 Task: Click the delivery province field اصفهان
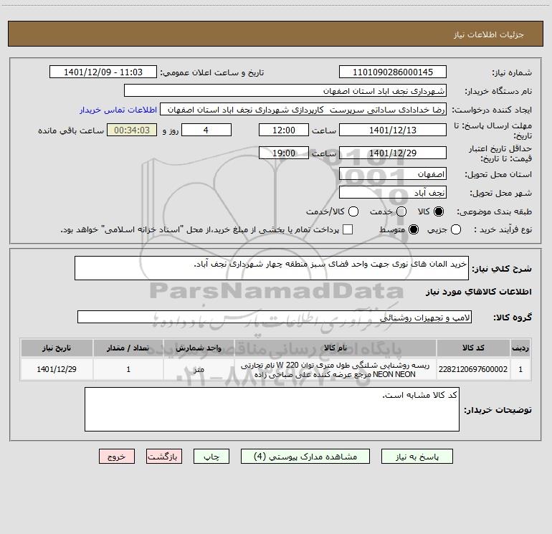pyautogui.click(x=393, y=173)
